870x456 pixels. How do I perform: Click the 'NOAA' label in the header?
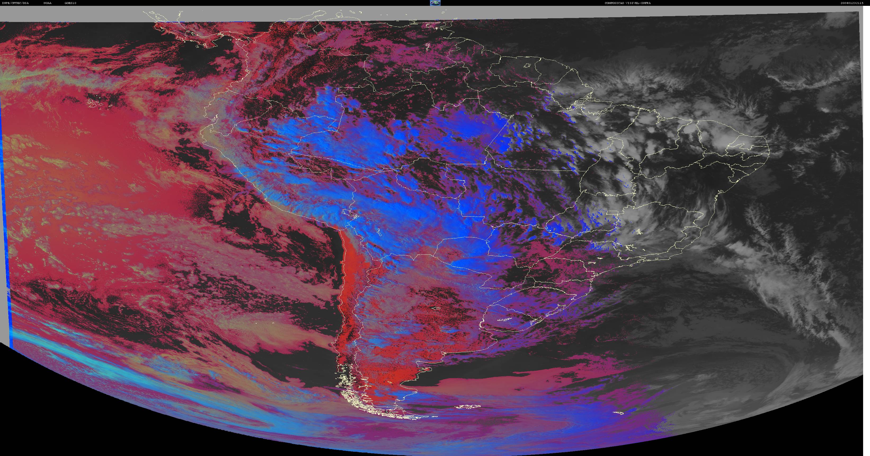(48, 3)
